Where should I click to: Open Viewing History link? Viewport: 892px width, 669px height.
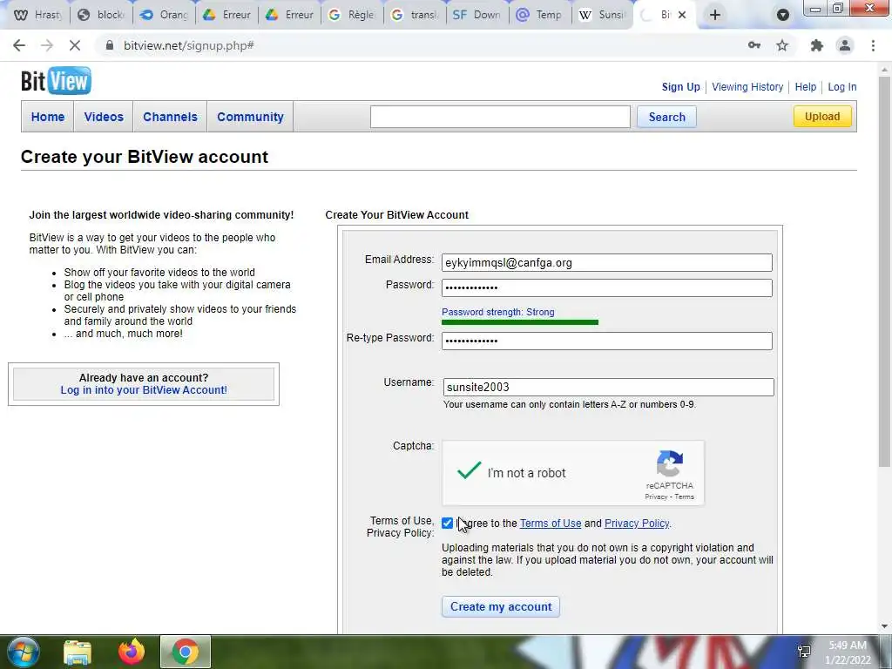point(747,87)
